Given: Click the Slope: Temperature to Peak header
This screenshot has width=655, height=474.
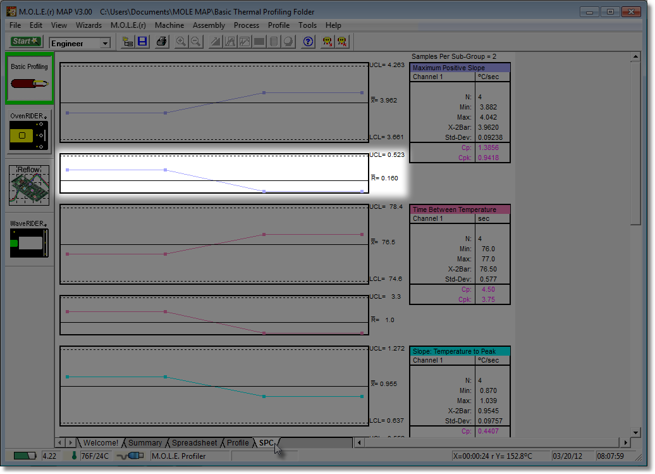Looking at the screenshot, I should point(460,351).
